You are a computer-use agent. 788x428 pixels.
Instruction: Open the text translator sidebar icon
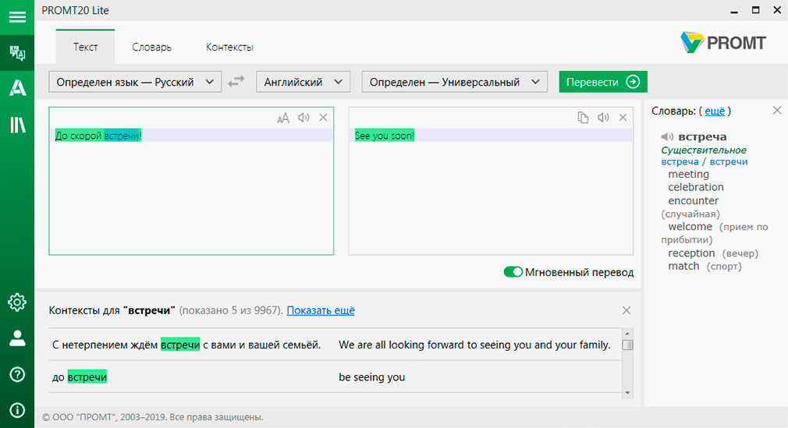17,53
